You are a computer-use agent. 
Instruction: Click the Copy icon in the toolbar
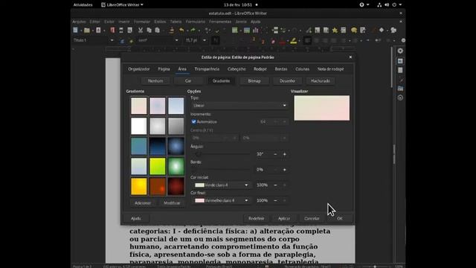click(x=149, y=30)
